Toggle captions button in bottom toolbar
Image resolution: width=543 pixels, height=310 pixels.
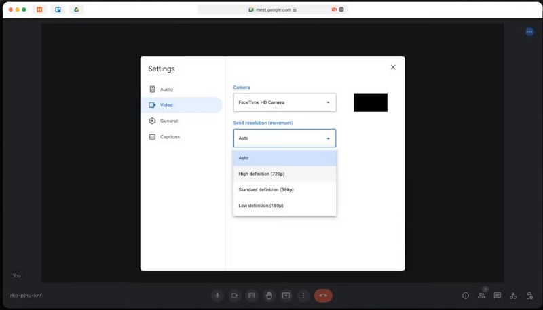click(x=252, y=296)
